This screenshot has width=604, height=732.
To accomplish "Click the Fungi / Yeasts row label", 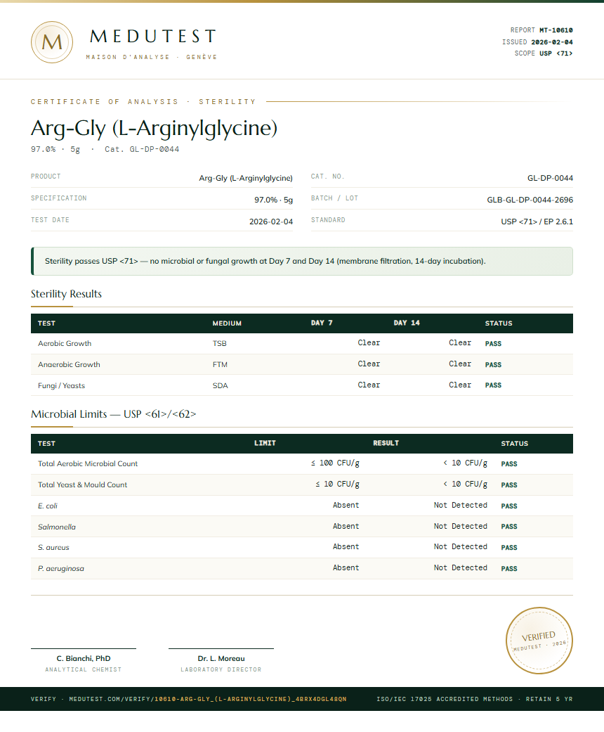I will [x=61, y=385].
